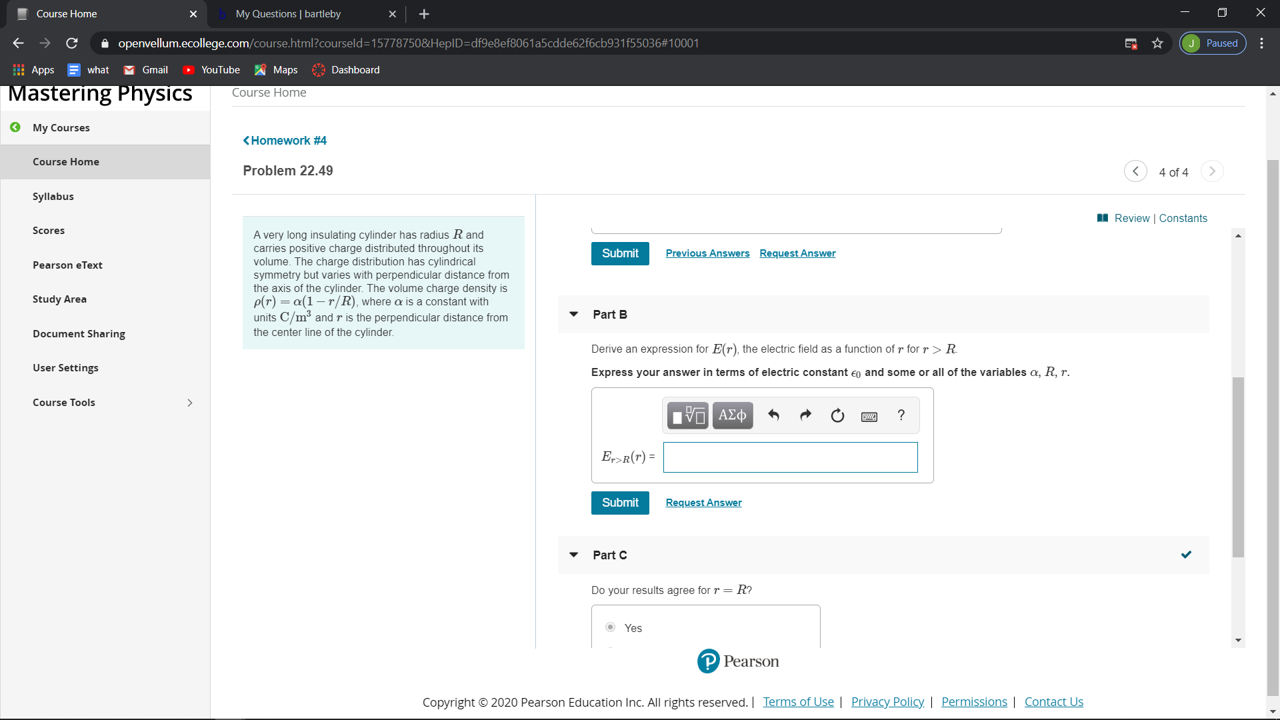
Task: Open Permissions footer link
Action: pos(974,702)
